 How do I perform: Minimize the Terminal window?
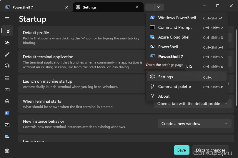pos(204,6)
